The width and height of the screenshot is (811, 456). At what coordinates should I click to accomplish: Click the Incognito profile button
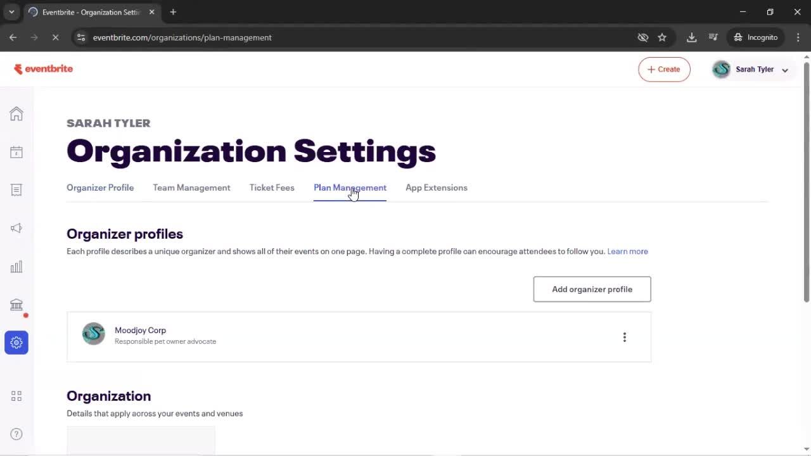click(755, 37)
